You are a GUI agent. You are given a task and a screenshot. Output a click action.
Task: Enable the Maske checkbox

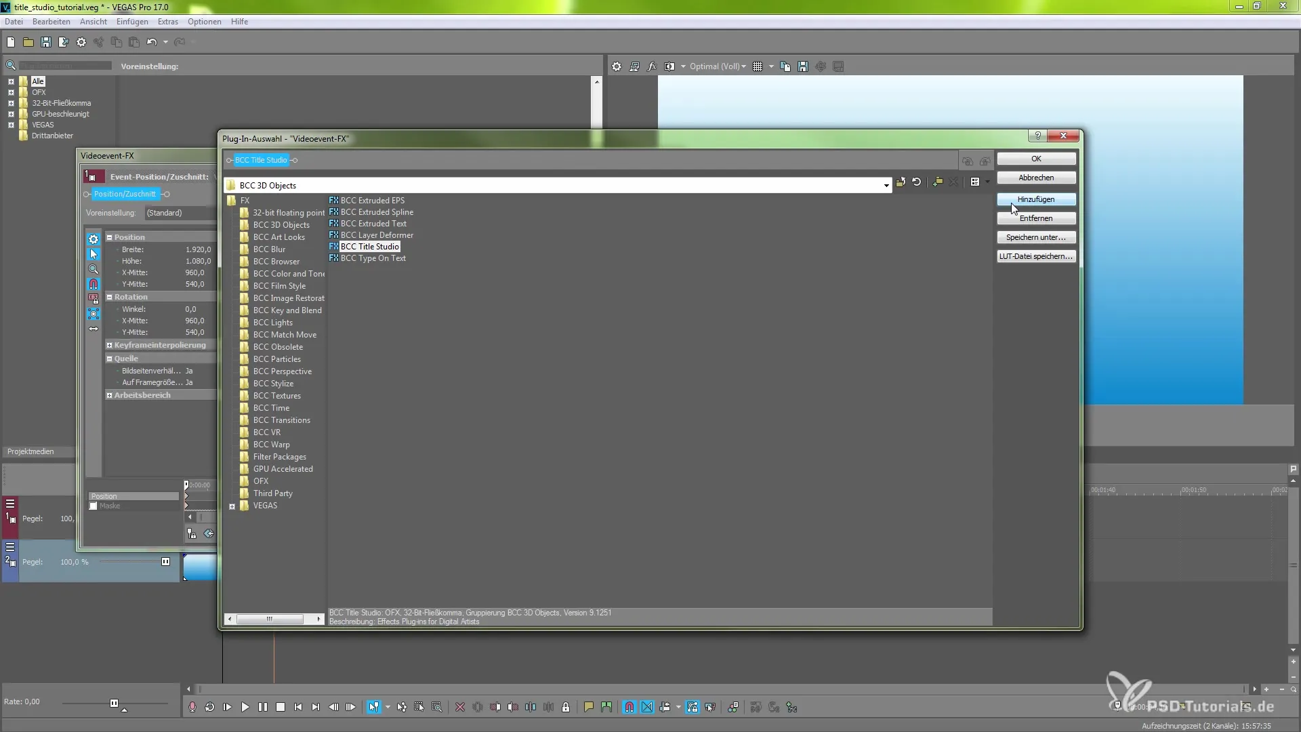pyautogui.click(x=94, y=506)
